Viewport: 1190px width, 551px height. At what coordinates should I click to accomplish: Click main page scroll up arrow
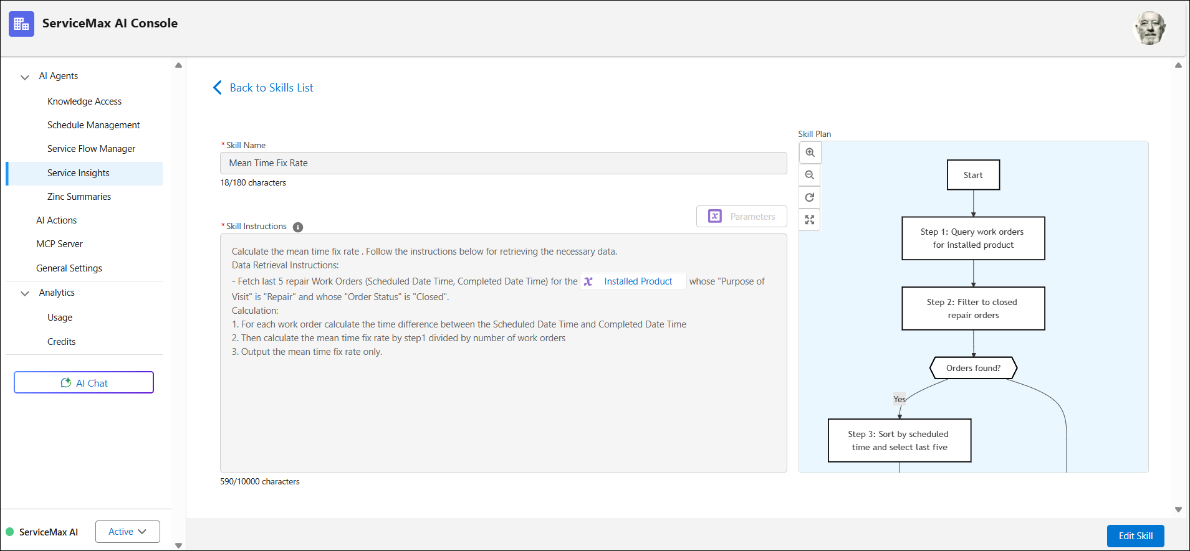point(1178,65)
